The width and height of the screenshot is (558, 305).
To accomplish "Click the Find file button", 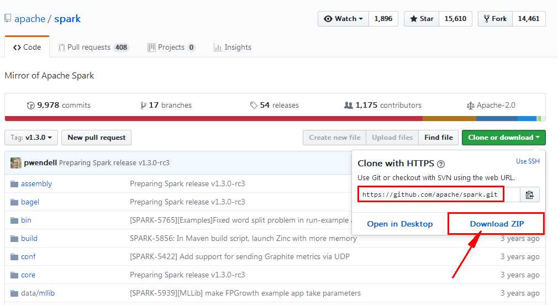I will pyautogui.click(x=439, y=138).
